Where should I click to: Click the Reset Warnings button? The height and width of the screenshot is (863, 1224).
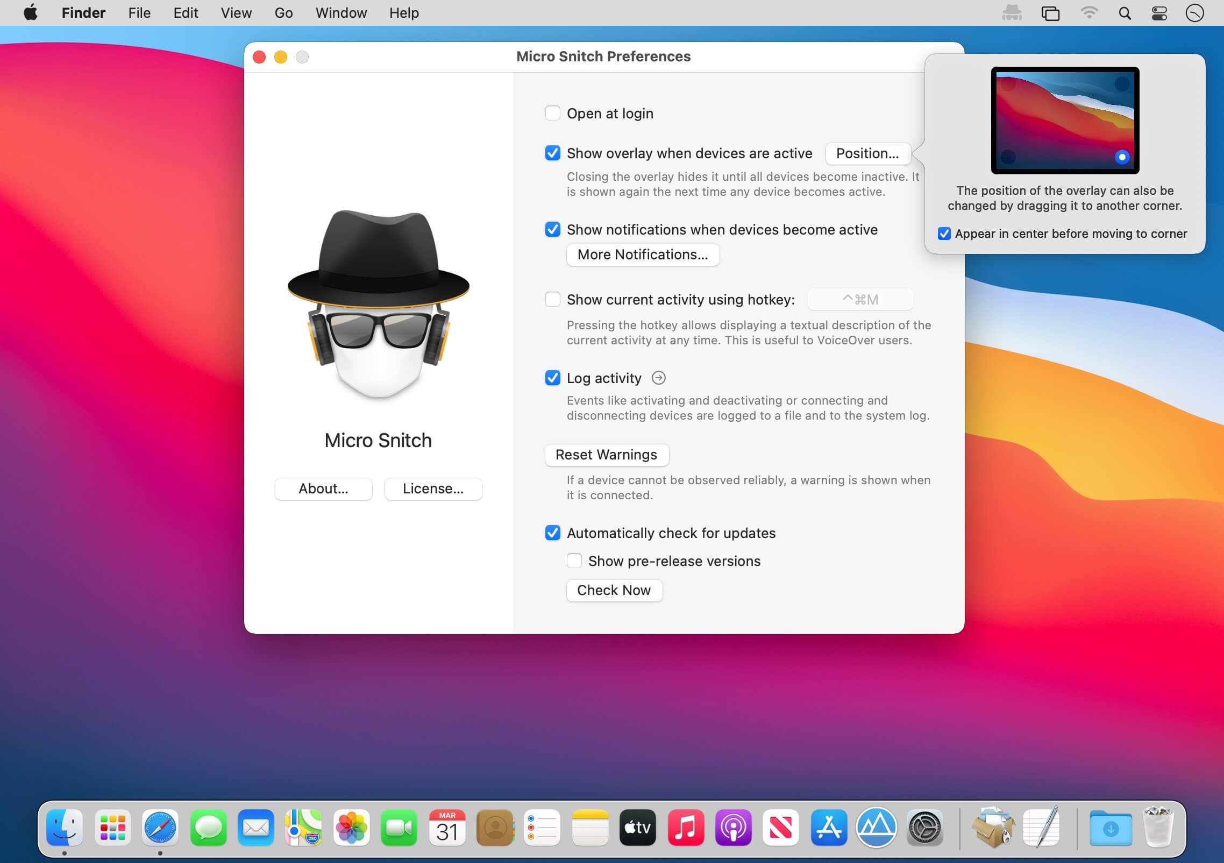pos(606,455)
